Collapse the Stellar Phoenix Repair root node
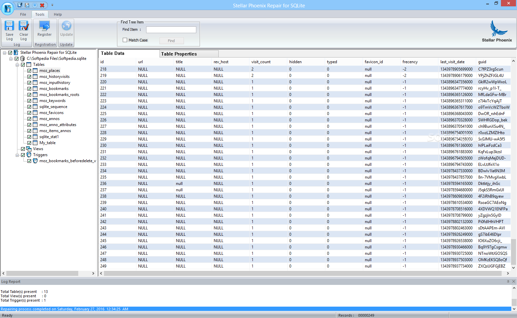This screenshot has width=517, height=318. pos(5,53)
